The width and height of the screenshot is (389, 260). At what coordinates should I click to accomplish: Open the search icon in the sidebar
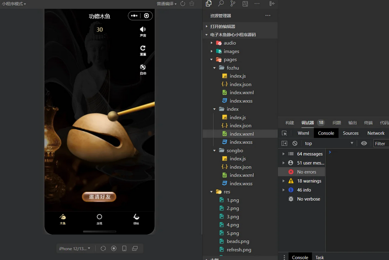tap(221, 4)
